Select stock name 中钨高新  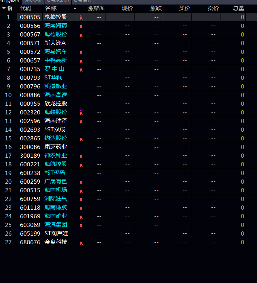click(56, 60)
